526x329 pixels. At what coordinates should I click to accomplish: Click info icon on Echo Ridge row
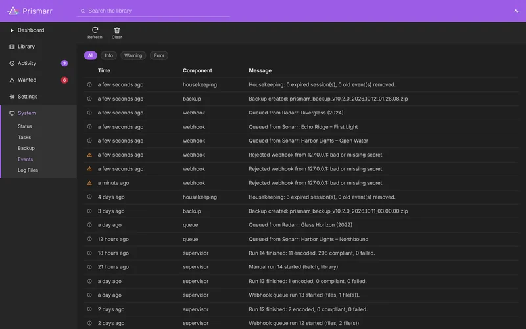[x=89, y=126]
